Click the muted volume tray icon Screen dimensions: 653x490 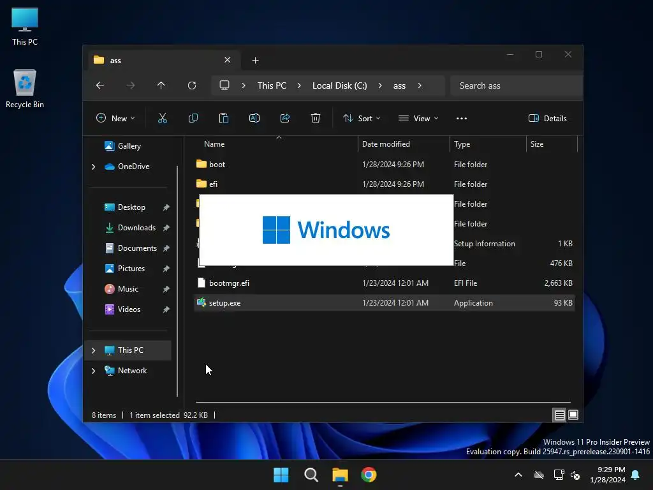(575, 475)
